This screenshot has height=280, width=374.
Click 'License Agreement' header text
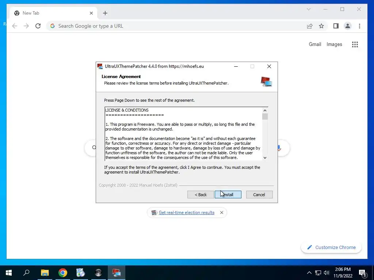click(121, 77)
